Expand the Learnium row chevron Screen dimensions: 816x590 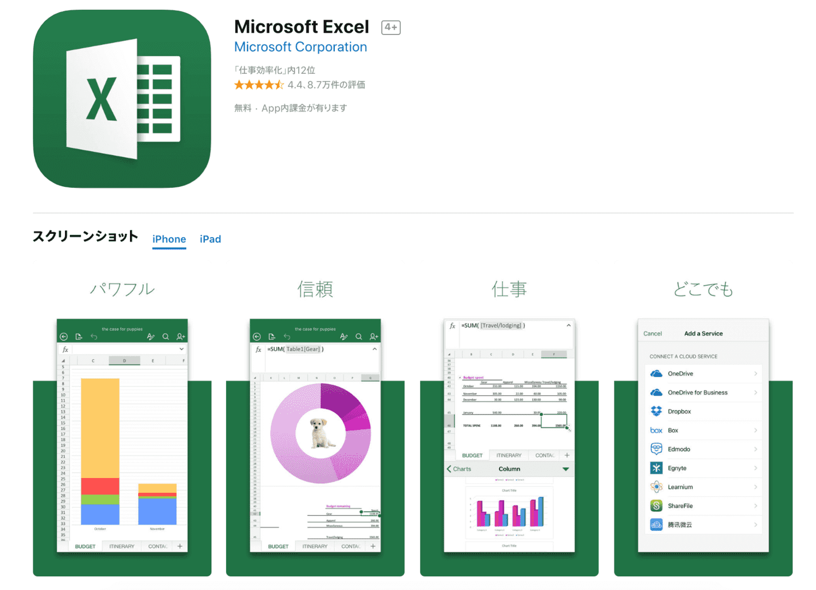click(x=756, y=487)
